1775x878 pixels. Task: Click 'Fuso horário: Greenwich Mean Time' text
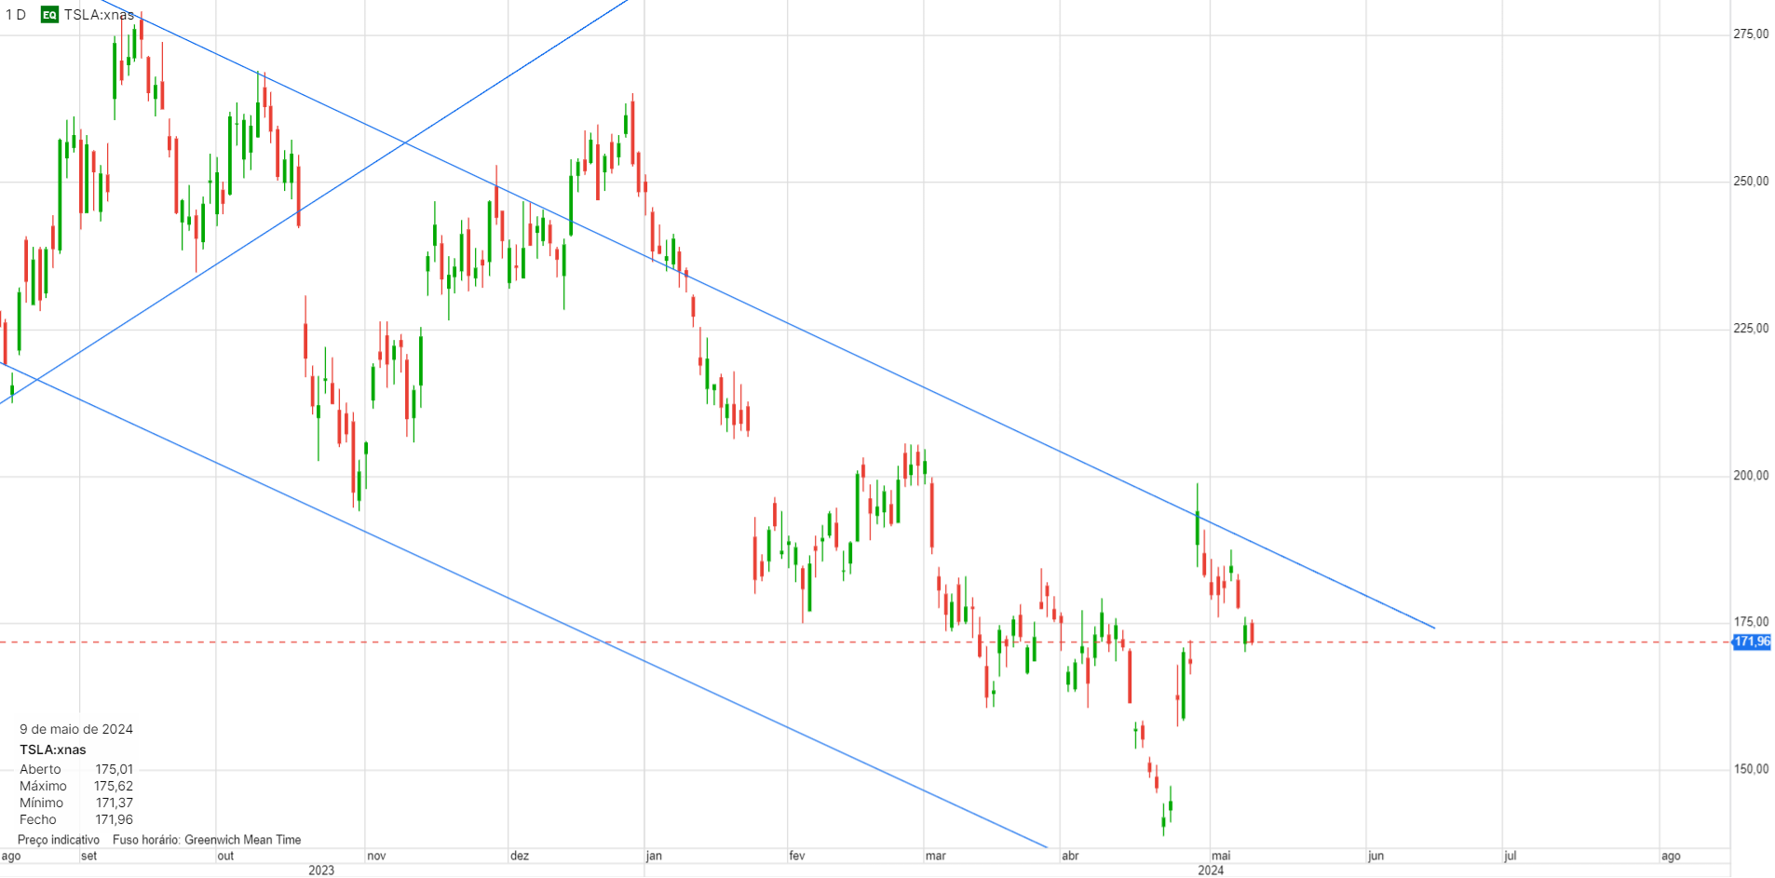[x=207, y=840]
